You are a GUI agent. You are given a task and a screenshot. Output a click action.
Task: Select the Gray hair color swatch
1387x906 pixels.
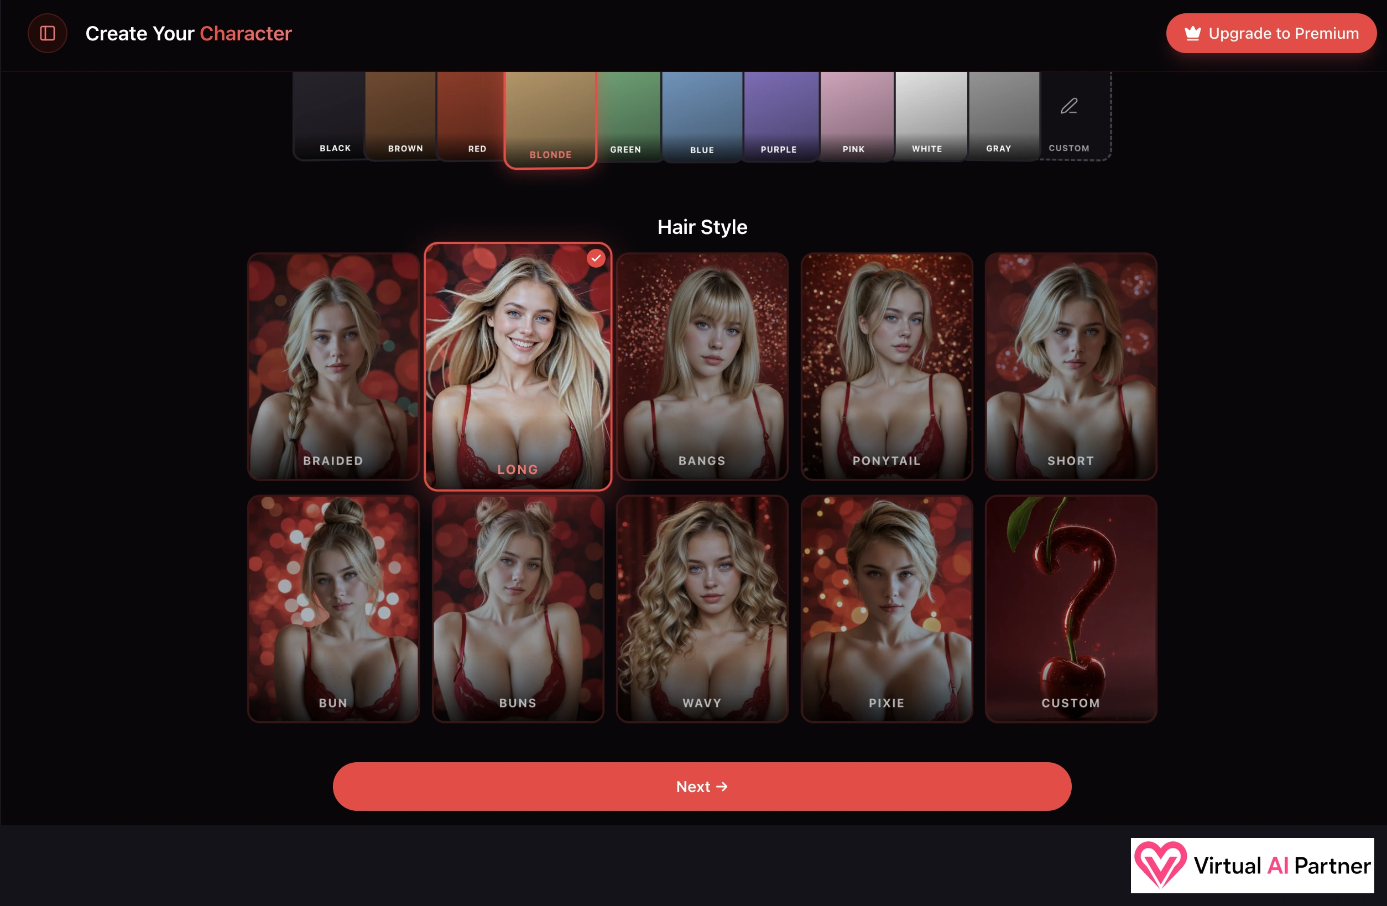point(1004,116)
